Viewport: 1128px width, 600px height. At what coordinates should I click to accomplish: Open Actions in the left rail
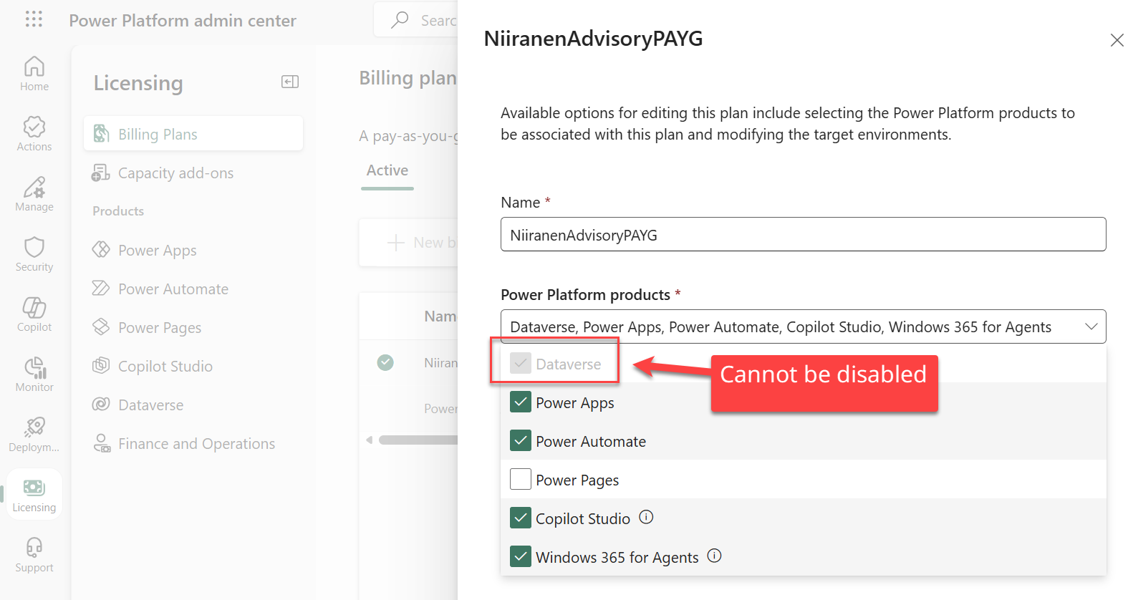[x=34, y=134]
